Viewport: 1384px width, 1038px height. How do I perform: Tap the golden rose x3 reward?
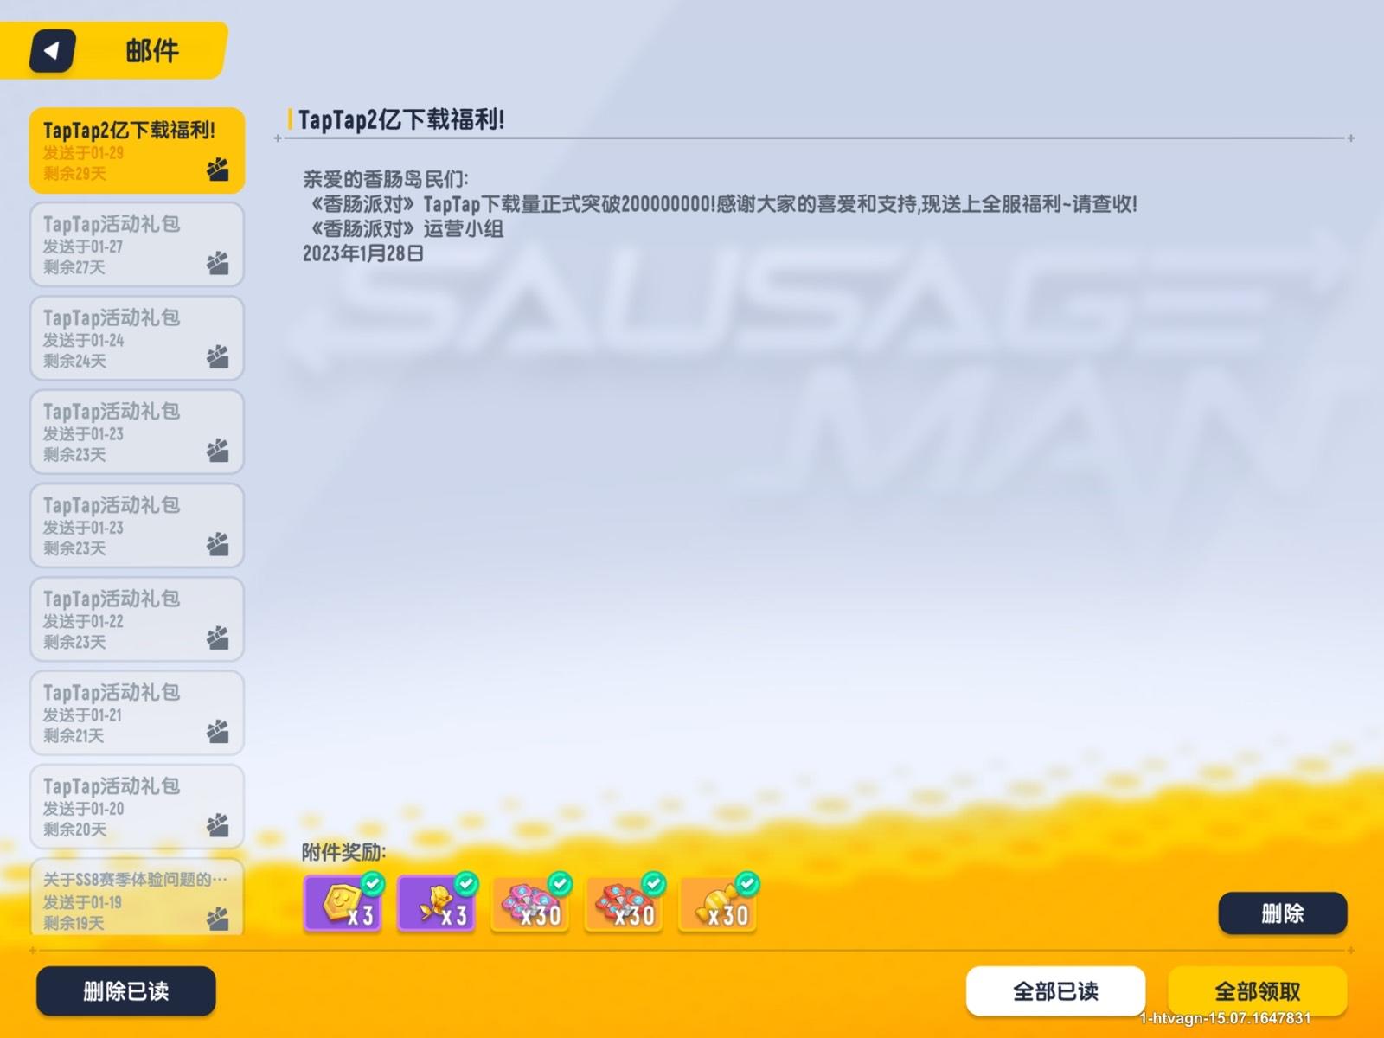point(437,903)
